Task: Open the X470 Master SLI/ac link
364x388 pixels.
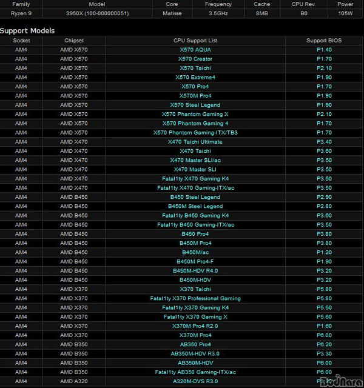Action: [195, 160]
